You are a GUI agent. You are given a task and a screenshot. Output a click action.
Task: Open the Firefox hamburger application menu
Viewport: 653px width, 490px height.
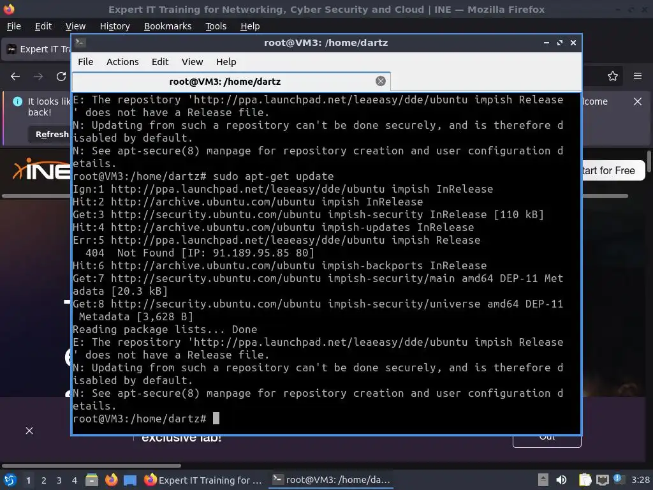pos(638,76)
